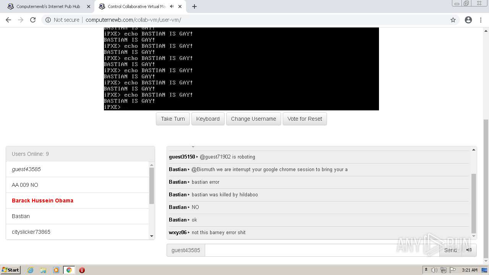The image size is (489, 275).
Task: Select user AA 009 NO
Action: [x=78, y=185]
